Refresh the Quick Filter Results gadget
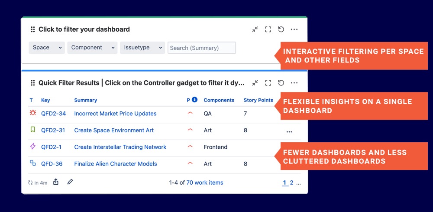Viewport: 433px width, 212px height. pyautogui.click(x=281, y=83)
